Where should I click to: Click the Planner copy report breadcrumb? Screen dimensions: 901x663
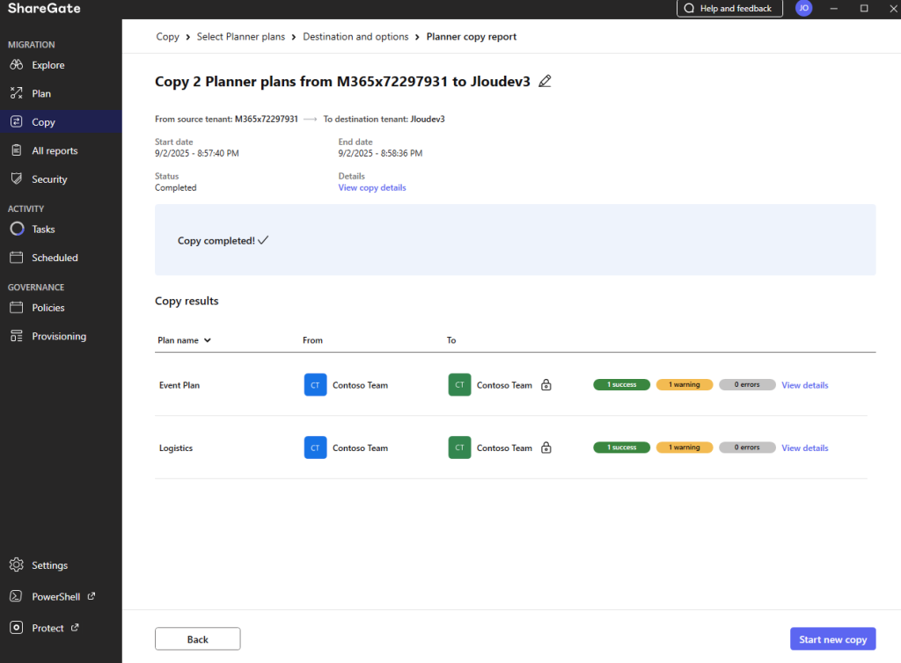472,37
